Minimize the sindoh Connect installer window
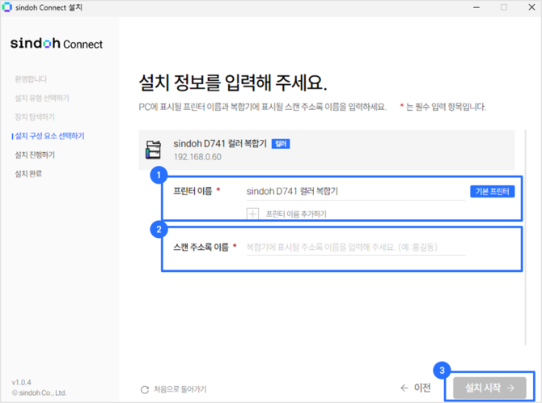 click(x=476, y=7)
